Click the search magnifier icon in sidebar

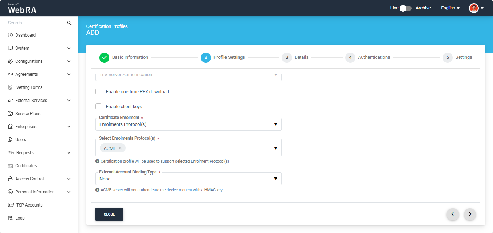point(69,23)
